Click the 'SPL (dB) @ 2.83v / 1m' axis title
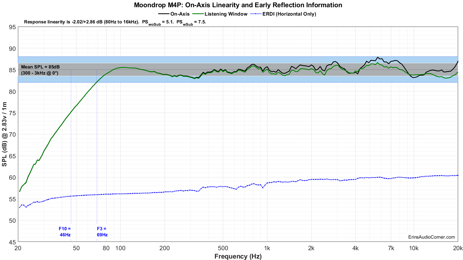This screenshot has width=463, height=260. 4,134
